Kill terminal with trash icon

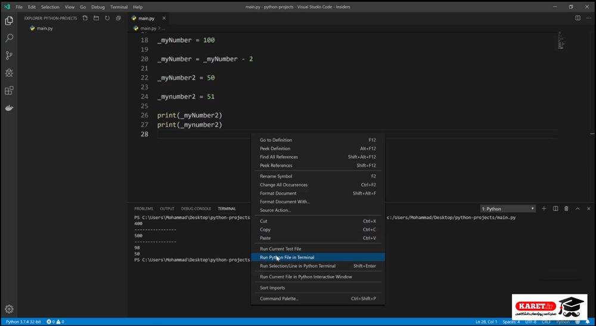pos(566,209)
